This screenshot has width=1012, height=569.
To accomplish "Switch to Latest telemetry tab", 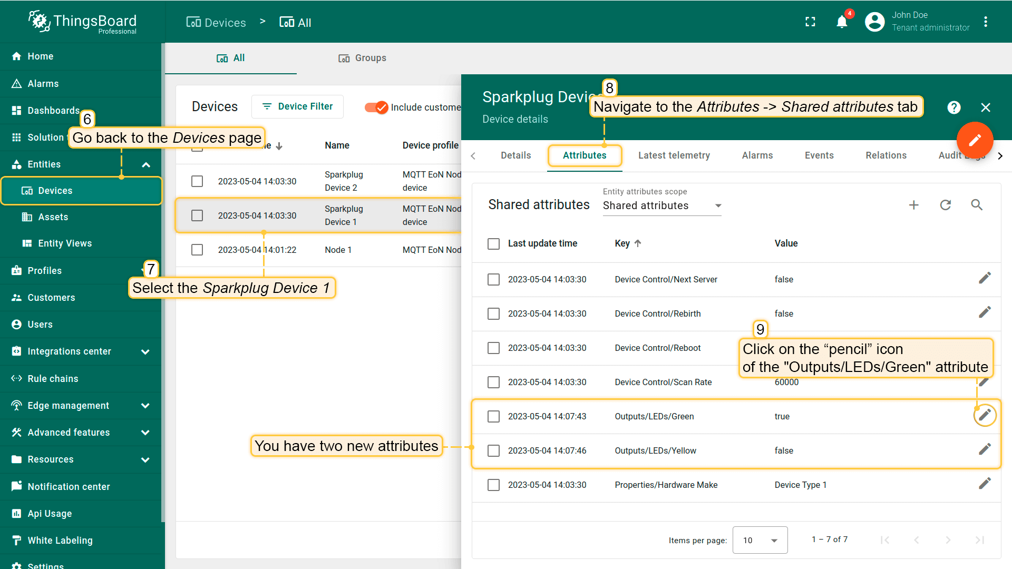I will pos(674,155).
